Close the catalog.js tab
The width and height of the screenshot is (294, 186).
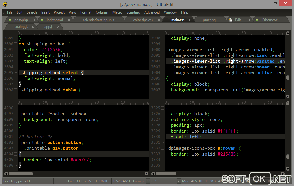[33, 27]
